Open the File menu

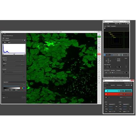(x=2, y=34)
